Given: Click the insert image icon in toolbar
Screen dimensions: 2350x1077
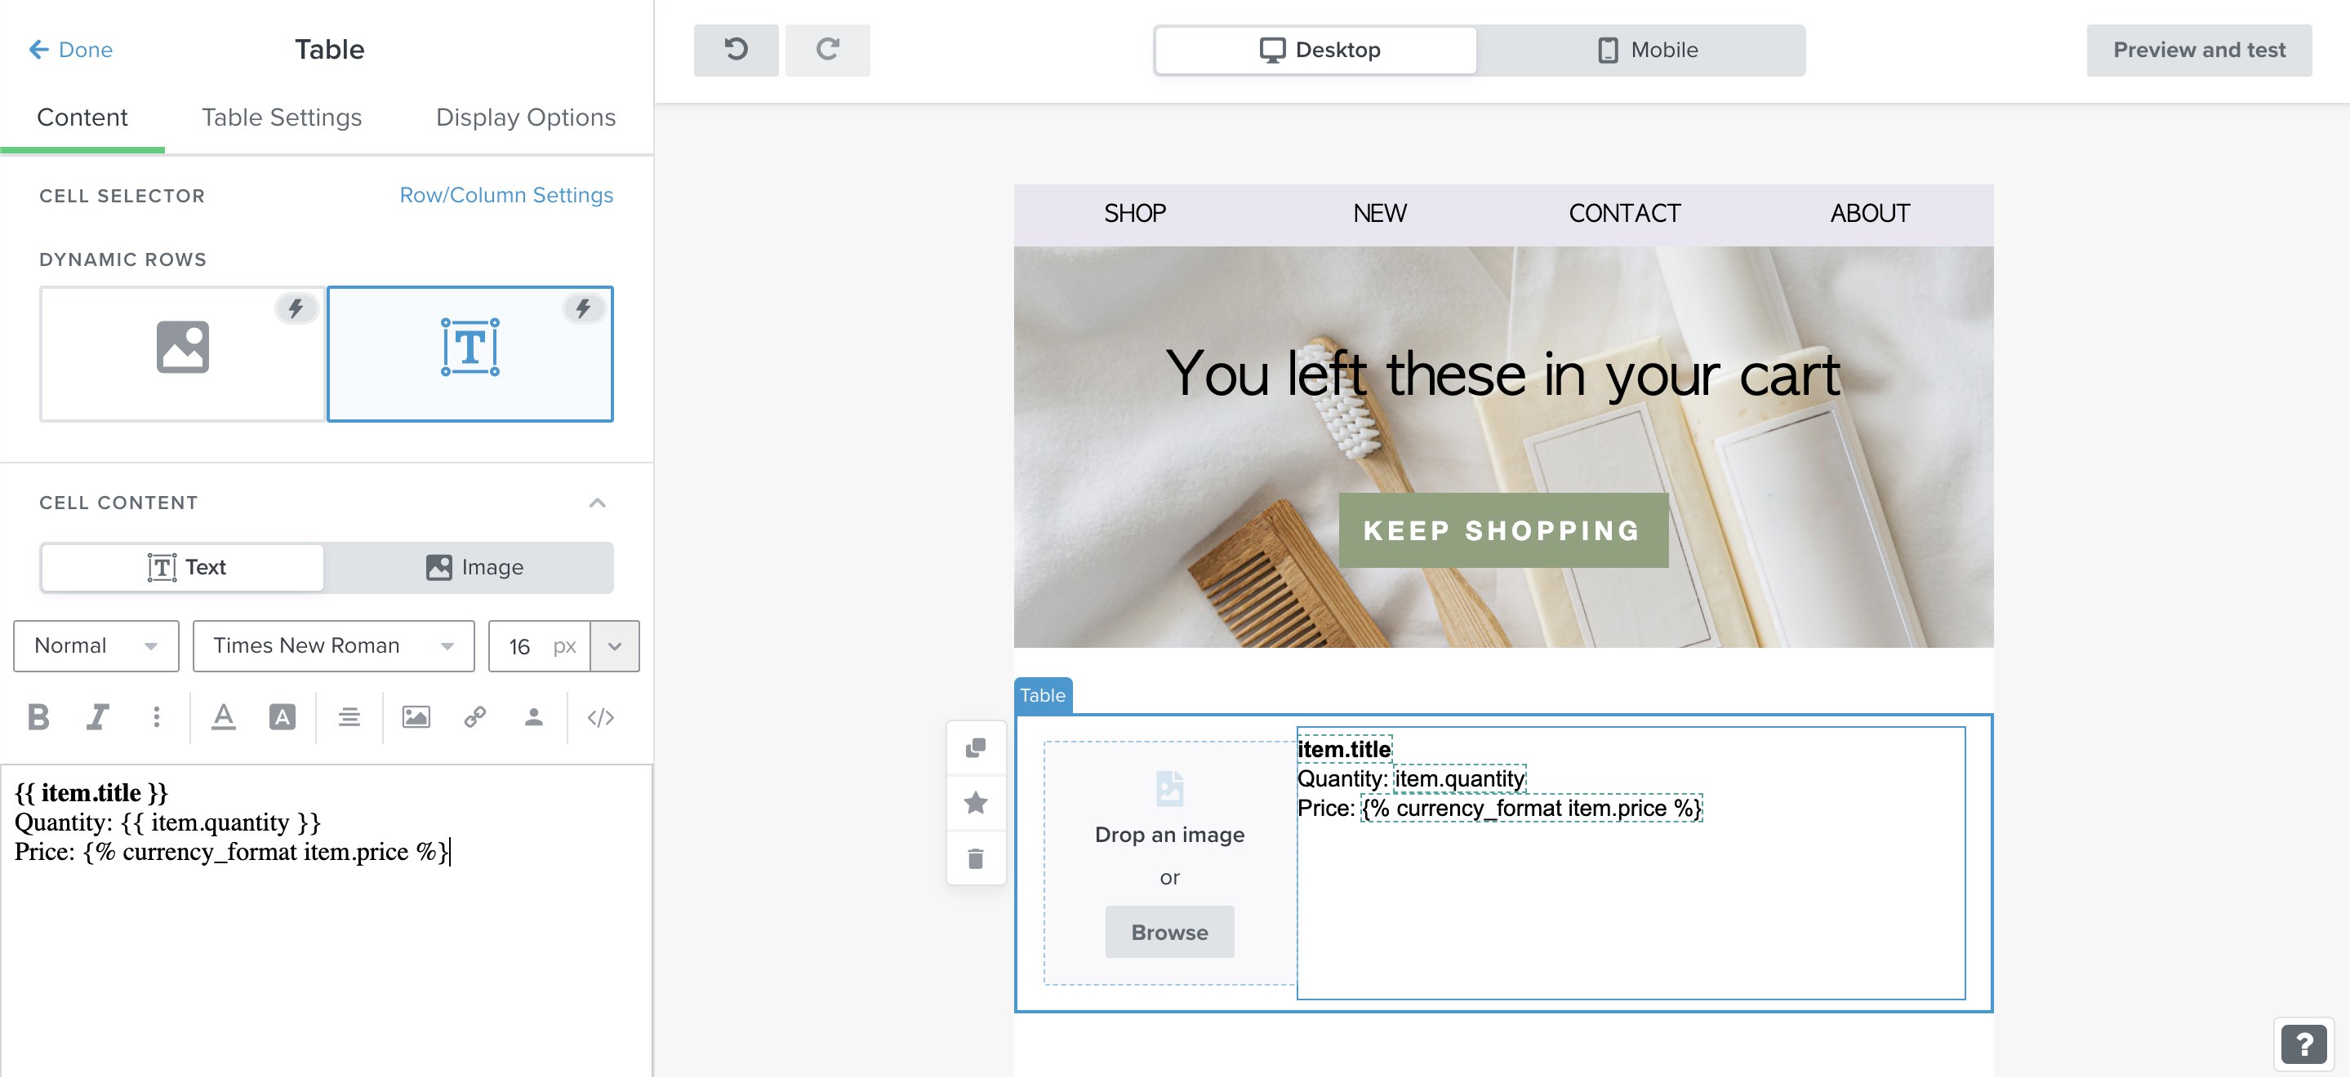Looking at the screenshot, I should click(416, 716).
